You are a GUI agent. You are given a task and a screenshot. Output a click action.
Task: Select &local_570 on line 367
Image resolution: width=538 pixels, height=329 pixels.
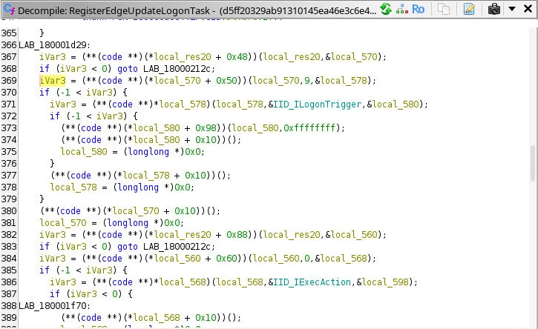(352, 57)
